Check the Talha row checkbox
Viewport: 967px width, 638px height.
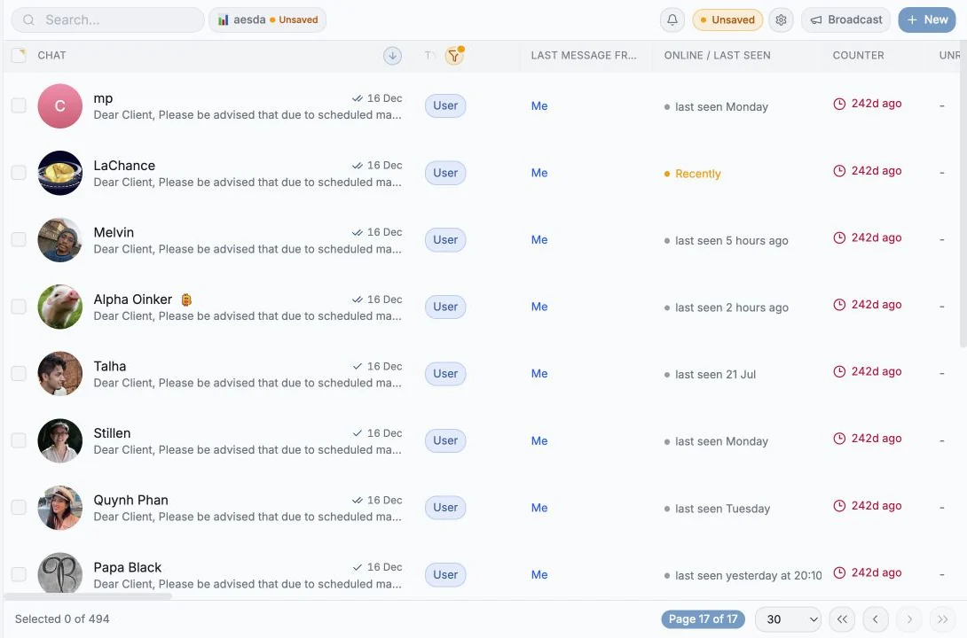[x=20, y=373]
